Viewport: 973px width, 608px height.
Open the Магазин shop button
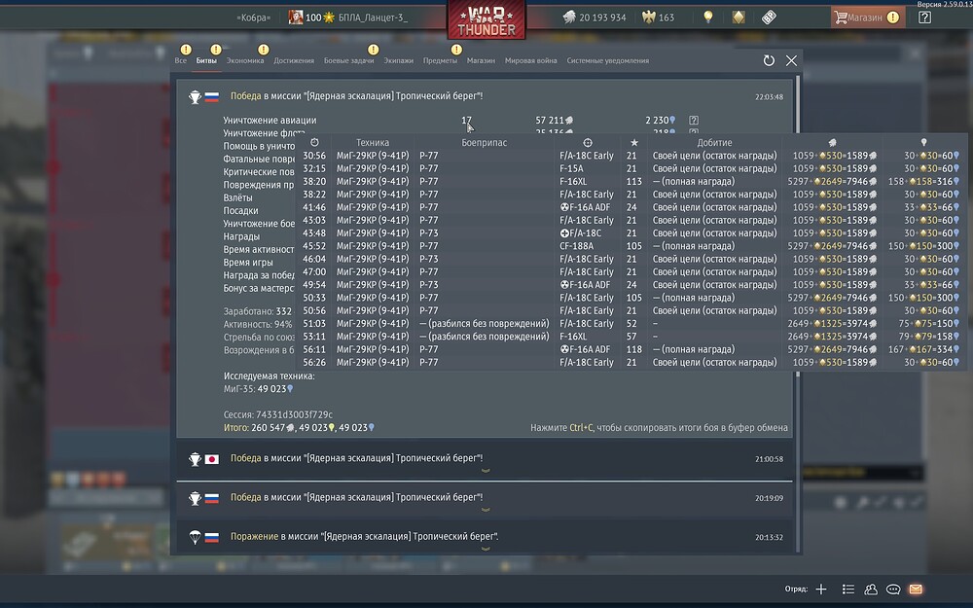868,18
